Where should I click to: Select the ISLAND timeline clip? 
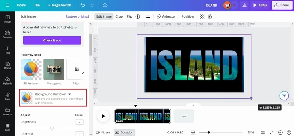[x=143, y=116]
